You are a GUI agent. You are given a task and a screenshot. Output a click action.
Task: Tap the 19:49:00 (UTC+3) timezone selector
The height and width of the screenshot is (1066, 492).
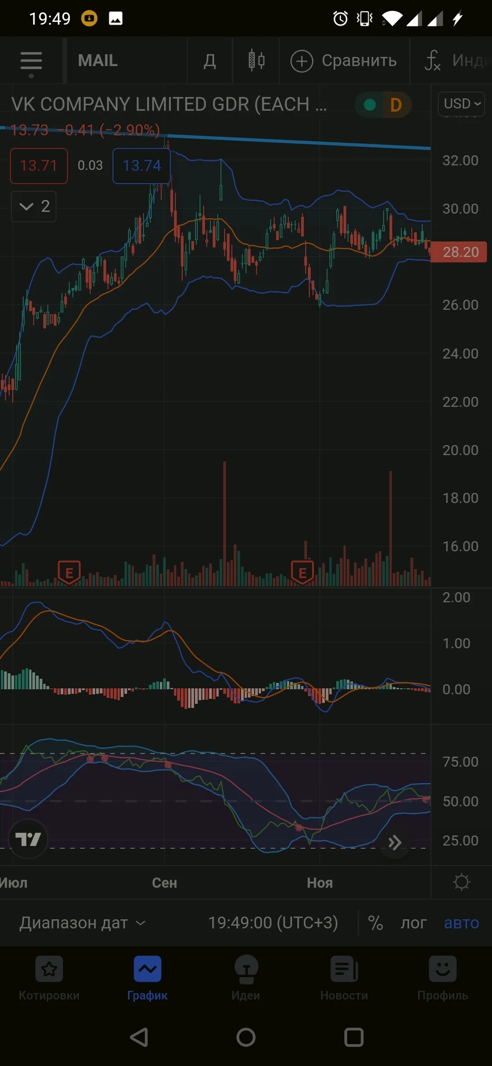[x=273, y=923]
